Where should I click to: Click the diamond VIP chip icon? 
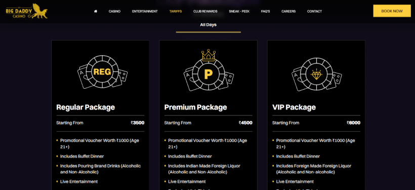(316, 74)
